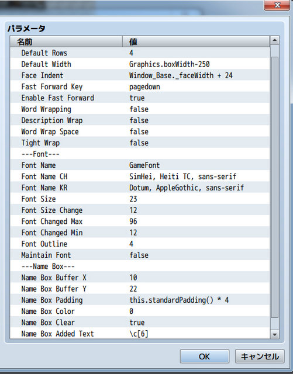Screen dimensions: 293x374
Task: Click the ---Font--- separator row
Action: tap(140, 154)
